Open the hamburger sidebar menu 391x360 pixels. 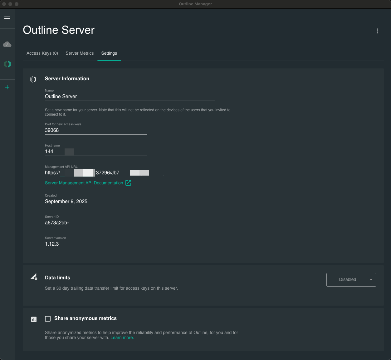pos(7,18)
